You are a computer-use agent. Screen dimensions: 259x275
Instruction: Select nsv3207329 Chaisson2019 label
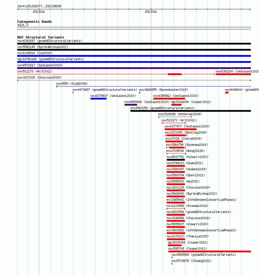[39, 77]
